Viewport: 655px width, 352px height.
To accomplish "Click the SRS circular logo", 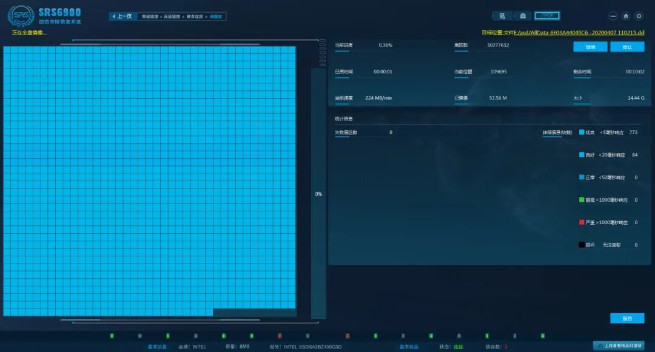I will point(21,16).
